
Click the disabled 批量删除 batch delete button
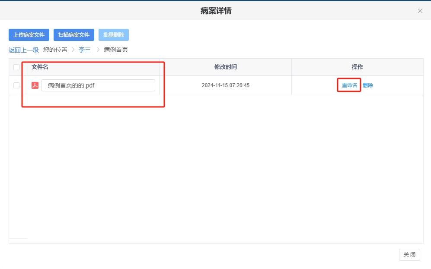[x=113, y=35]
